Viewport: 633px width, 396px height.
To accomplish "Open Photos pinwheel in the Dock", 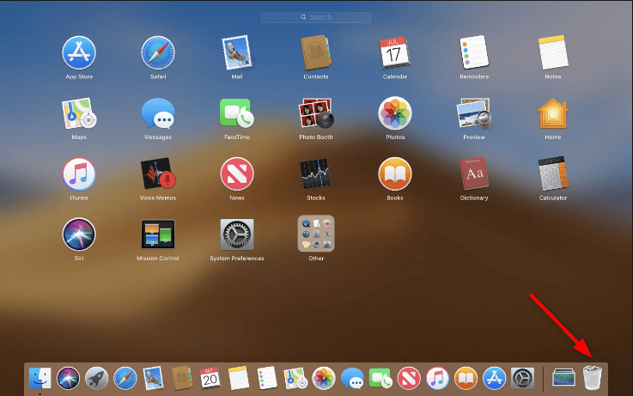I will (x=324, y=378).
